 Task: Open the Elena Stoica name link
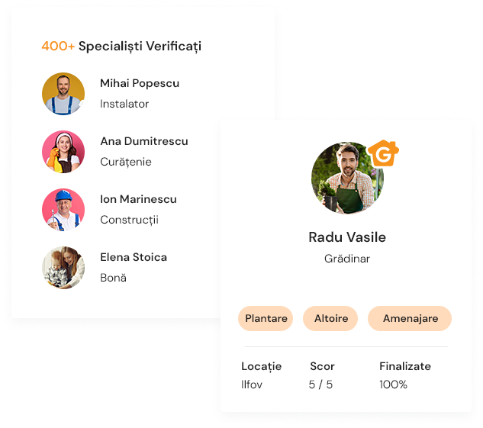click(x=134, y=257)
